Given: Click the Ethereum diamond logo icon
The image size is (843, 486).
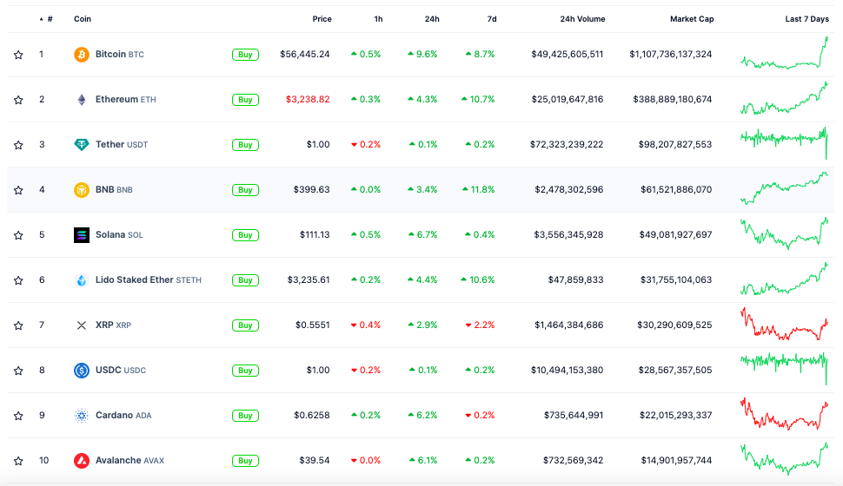Looking at the screenshot, I should coord(82,100).
